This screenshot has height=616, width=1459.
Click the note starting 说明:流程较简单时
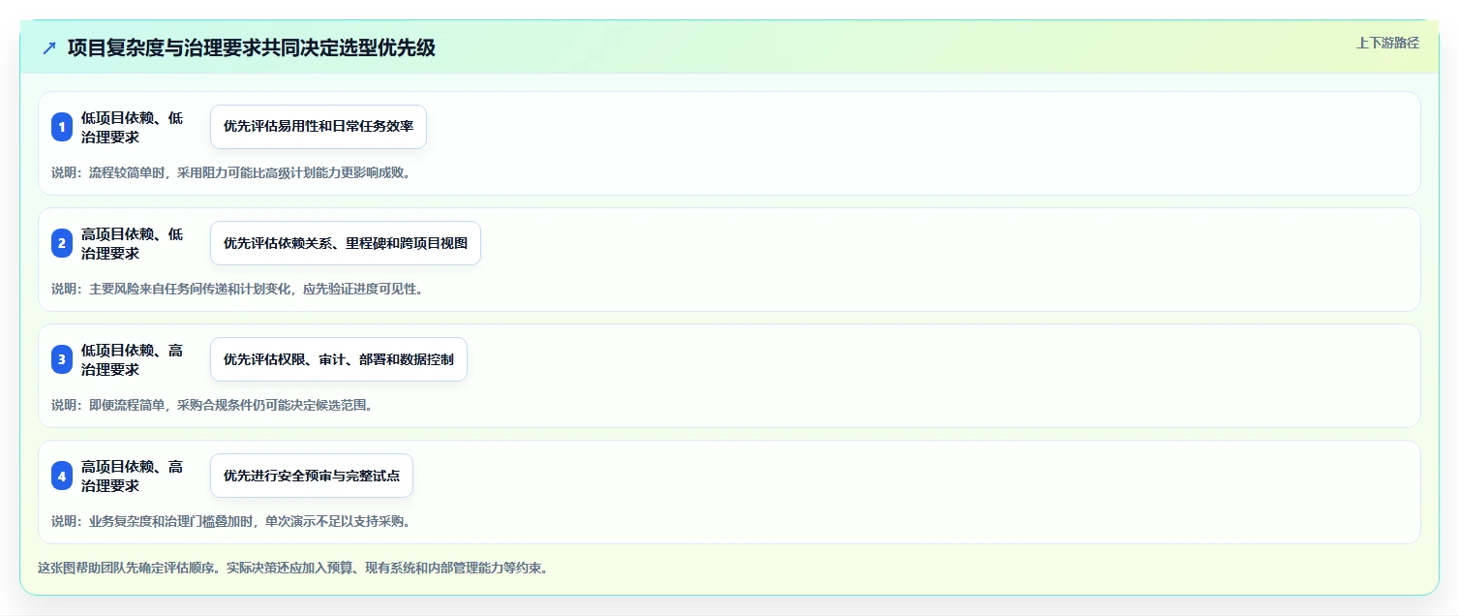coord(231,172)
